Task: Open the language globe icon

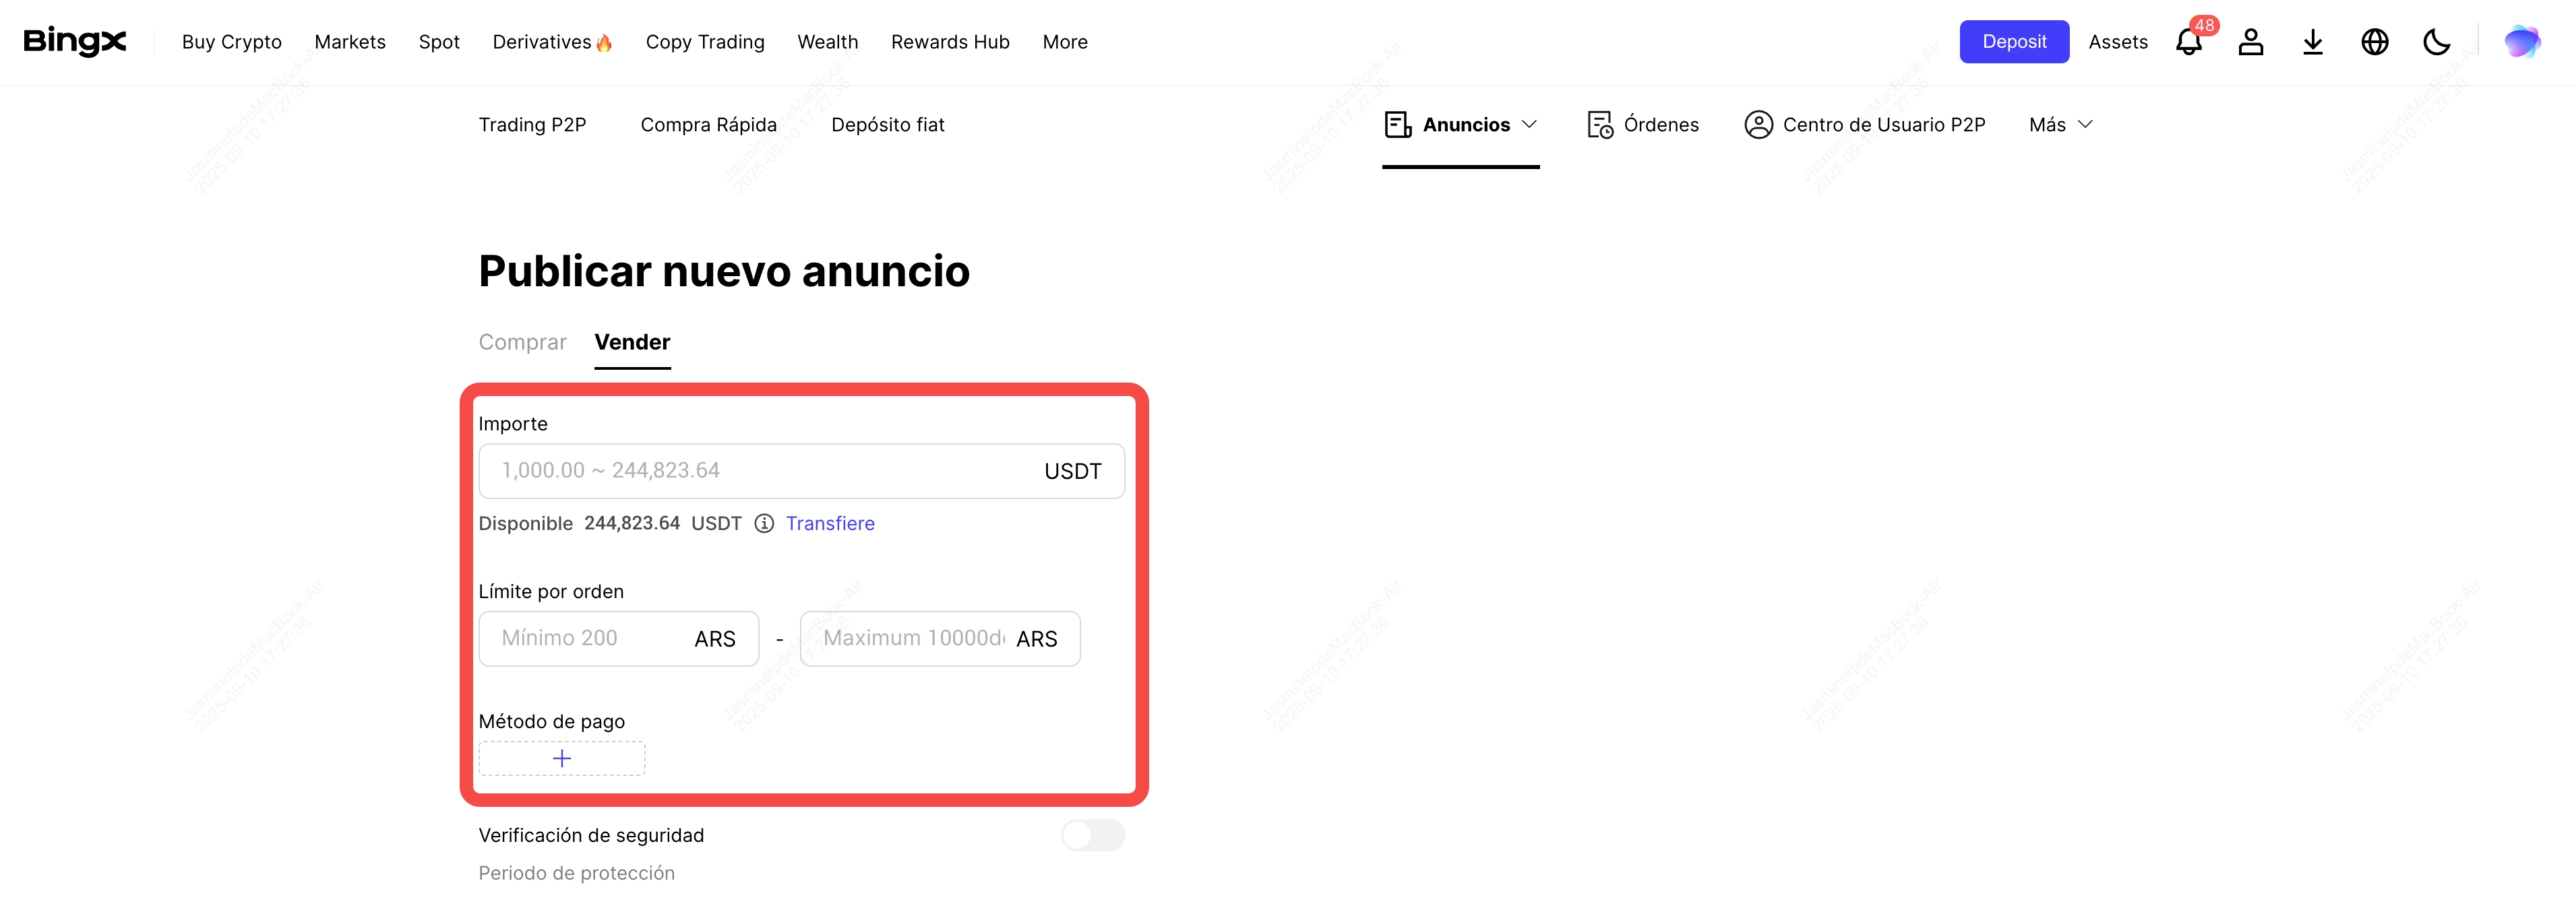Action: point(2374,42)
